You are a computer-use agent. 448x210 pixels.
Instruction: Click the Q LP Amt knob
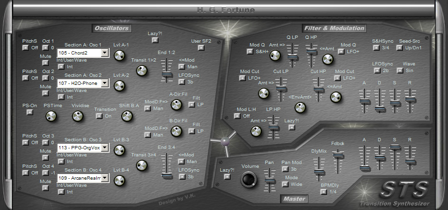point(275,55)
